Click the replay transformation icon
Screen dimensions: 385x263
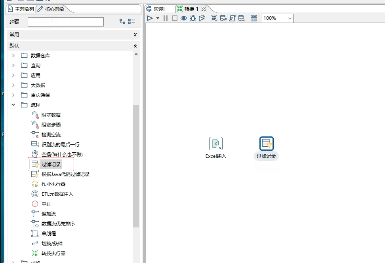(x=202, y=18)
